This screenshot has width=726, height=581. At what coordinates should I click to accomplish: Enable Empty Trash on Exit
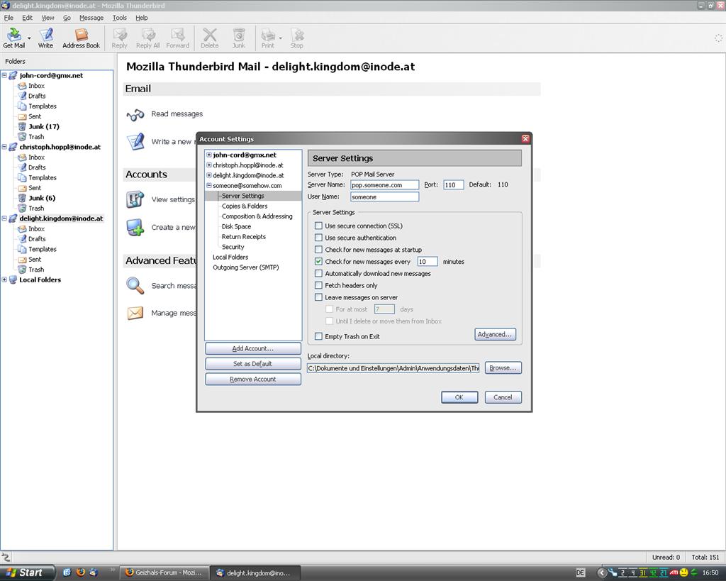click(x=318, y=336)
